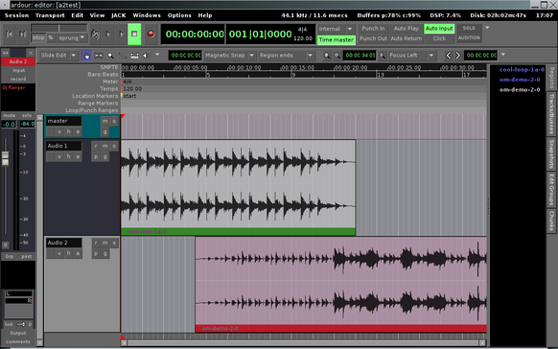Select the zoom magnifier tool
Image resolution: width=558 pixels, height=349 pixels.
[x=110, y=56]
